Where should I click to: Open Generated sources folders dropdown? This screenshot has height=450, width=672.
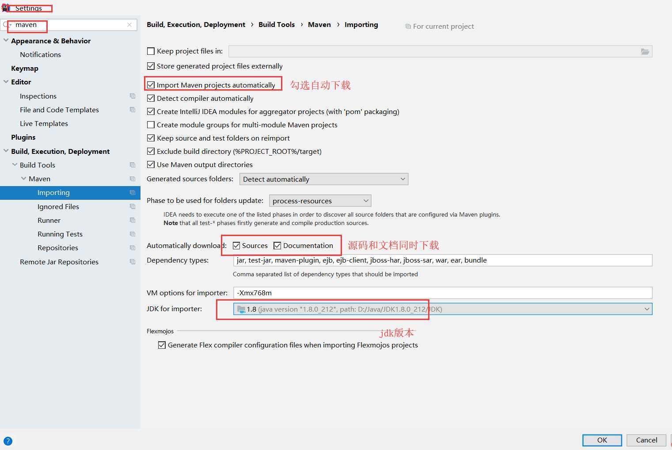(324, 179)
